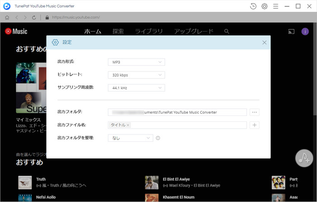
Task: Click the TunePat app logo
Action: [7, 6]
